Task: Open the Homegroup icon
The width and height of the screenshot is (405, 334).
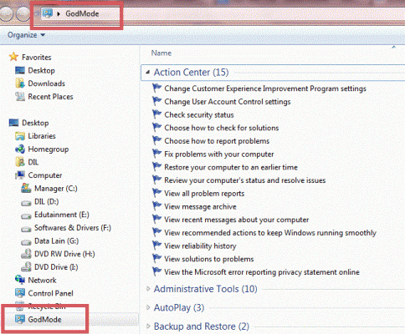Action: pyautogui.click(x=20, y=149)
